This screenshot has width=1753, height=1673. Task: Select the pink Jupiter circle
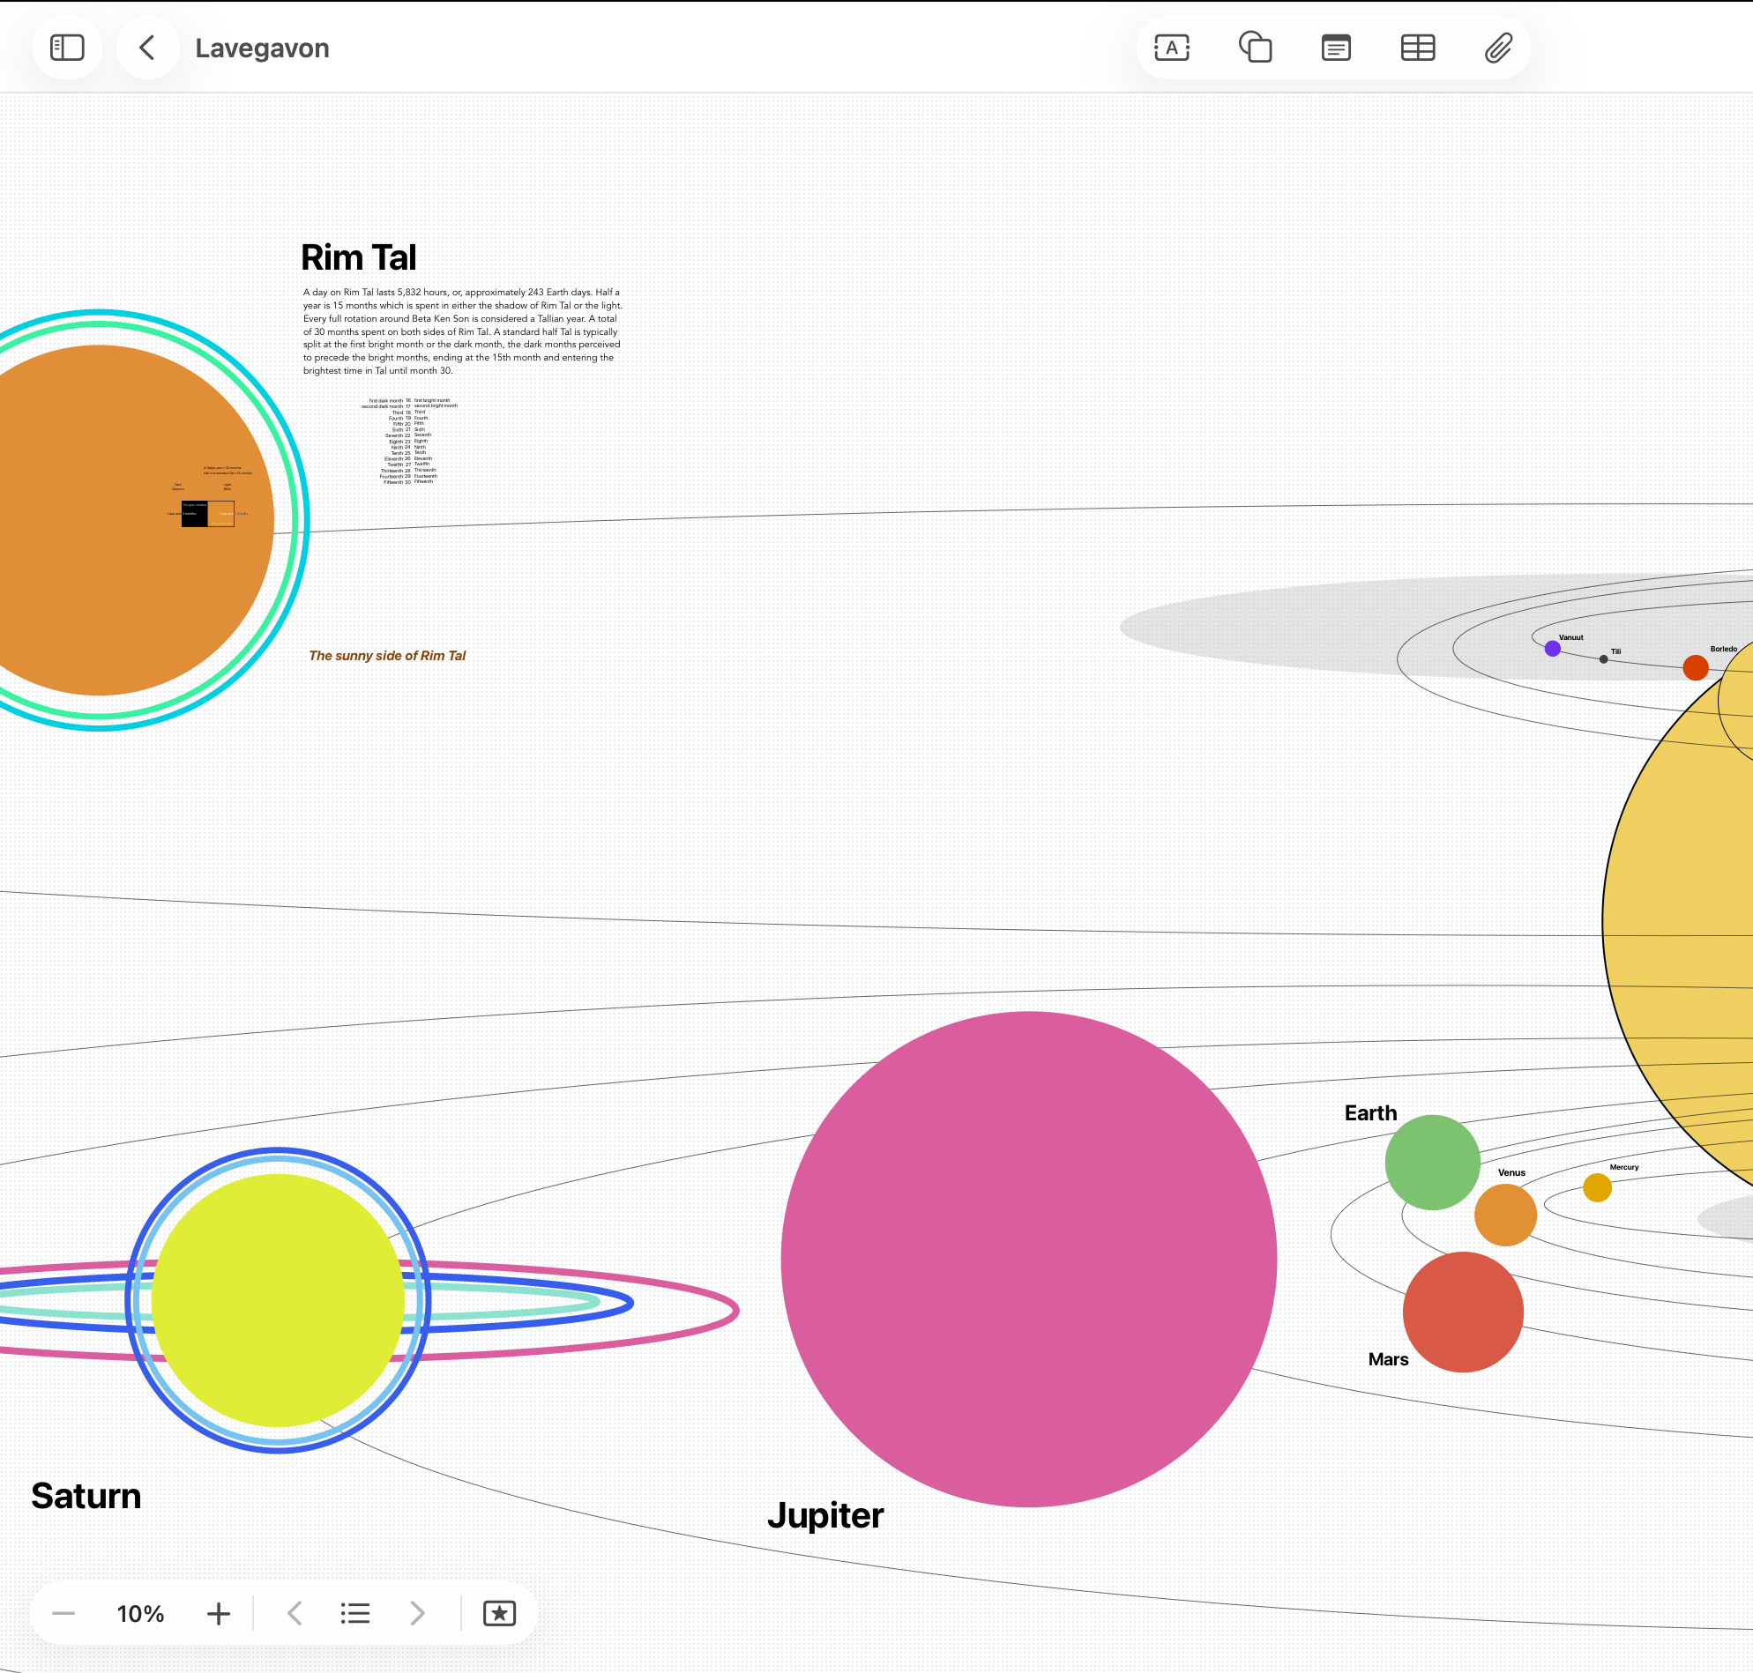(x=1027, y=1259)
